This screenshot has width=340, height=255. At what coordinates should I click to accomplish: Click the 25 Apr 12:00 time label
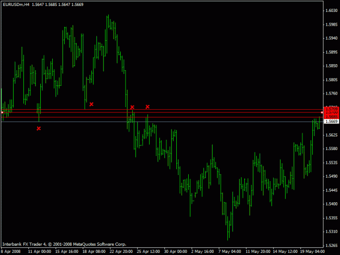pos(149,252)
